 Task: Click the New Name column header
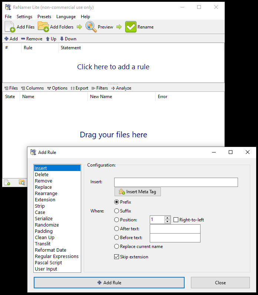pos(122,97)
